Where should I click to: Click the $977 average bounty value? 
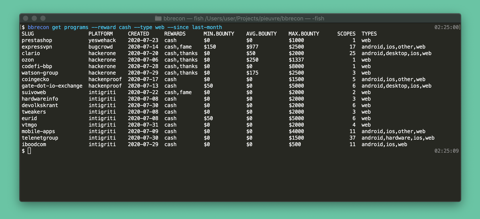(252, 47)
